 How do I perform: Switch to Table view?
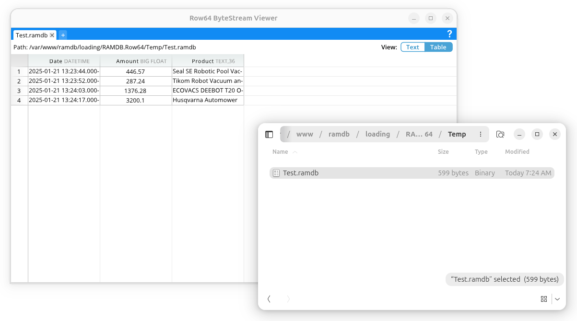[438, 47]
